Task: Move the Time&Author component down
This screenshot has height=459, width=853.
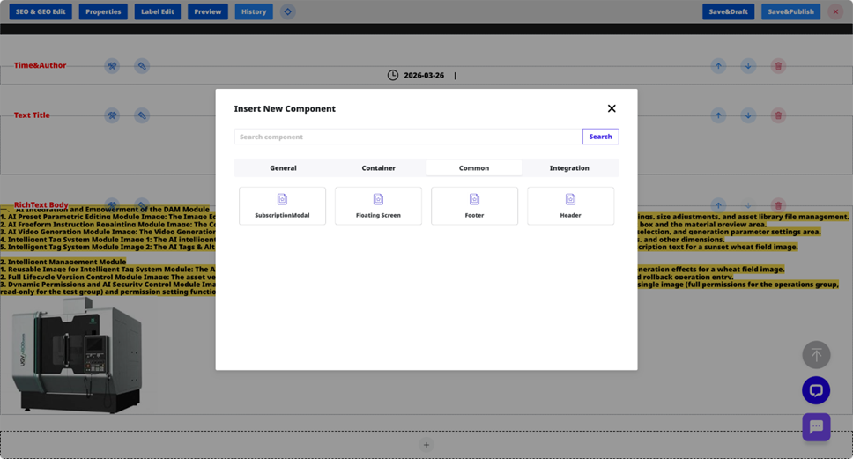Action: pyautogui.click(x=748, y=66)
